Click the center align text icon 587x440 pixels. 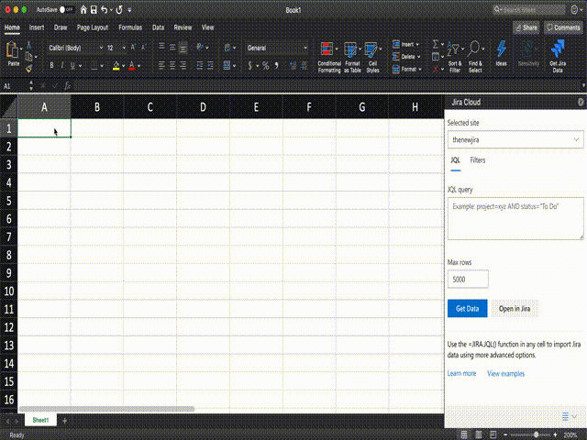[x=172, y=66]
